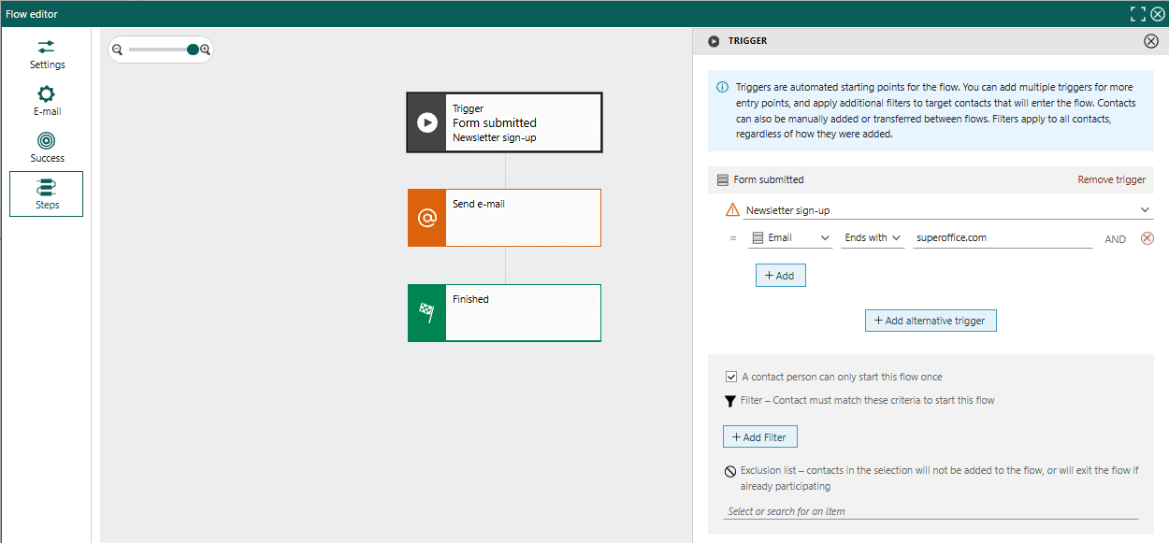Viewport: 1169px width, 543px height.
Task: Click the play icon on Trigger node
Action: (x=427, y=122)
